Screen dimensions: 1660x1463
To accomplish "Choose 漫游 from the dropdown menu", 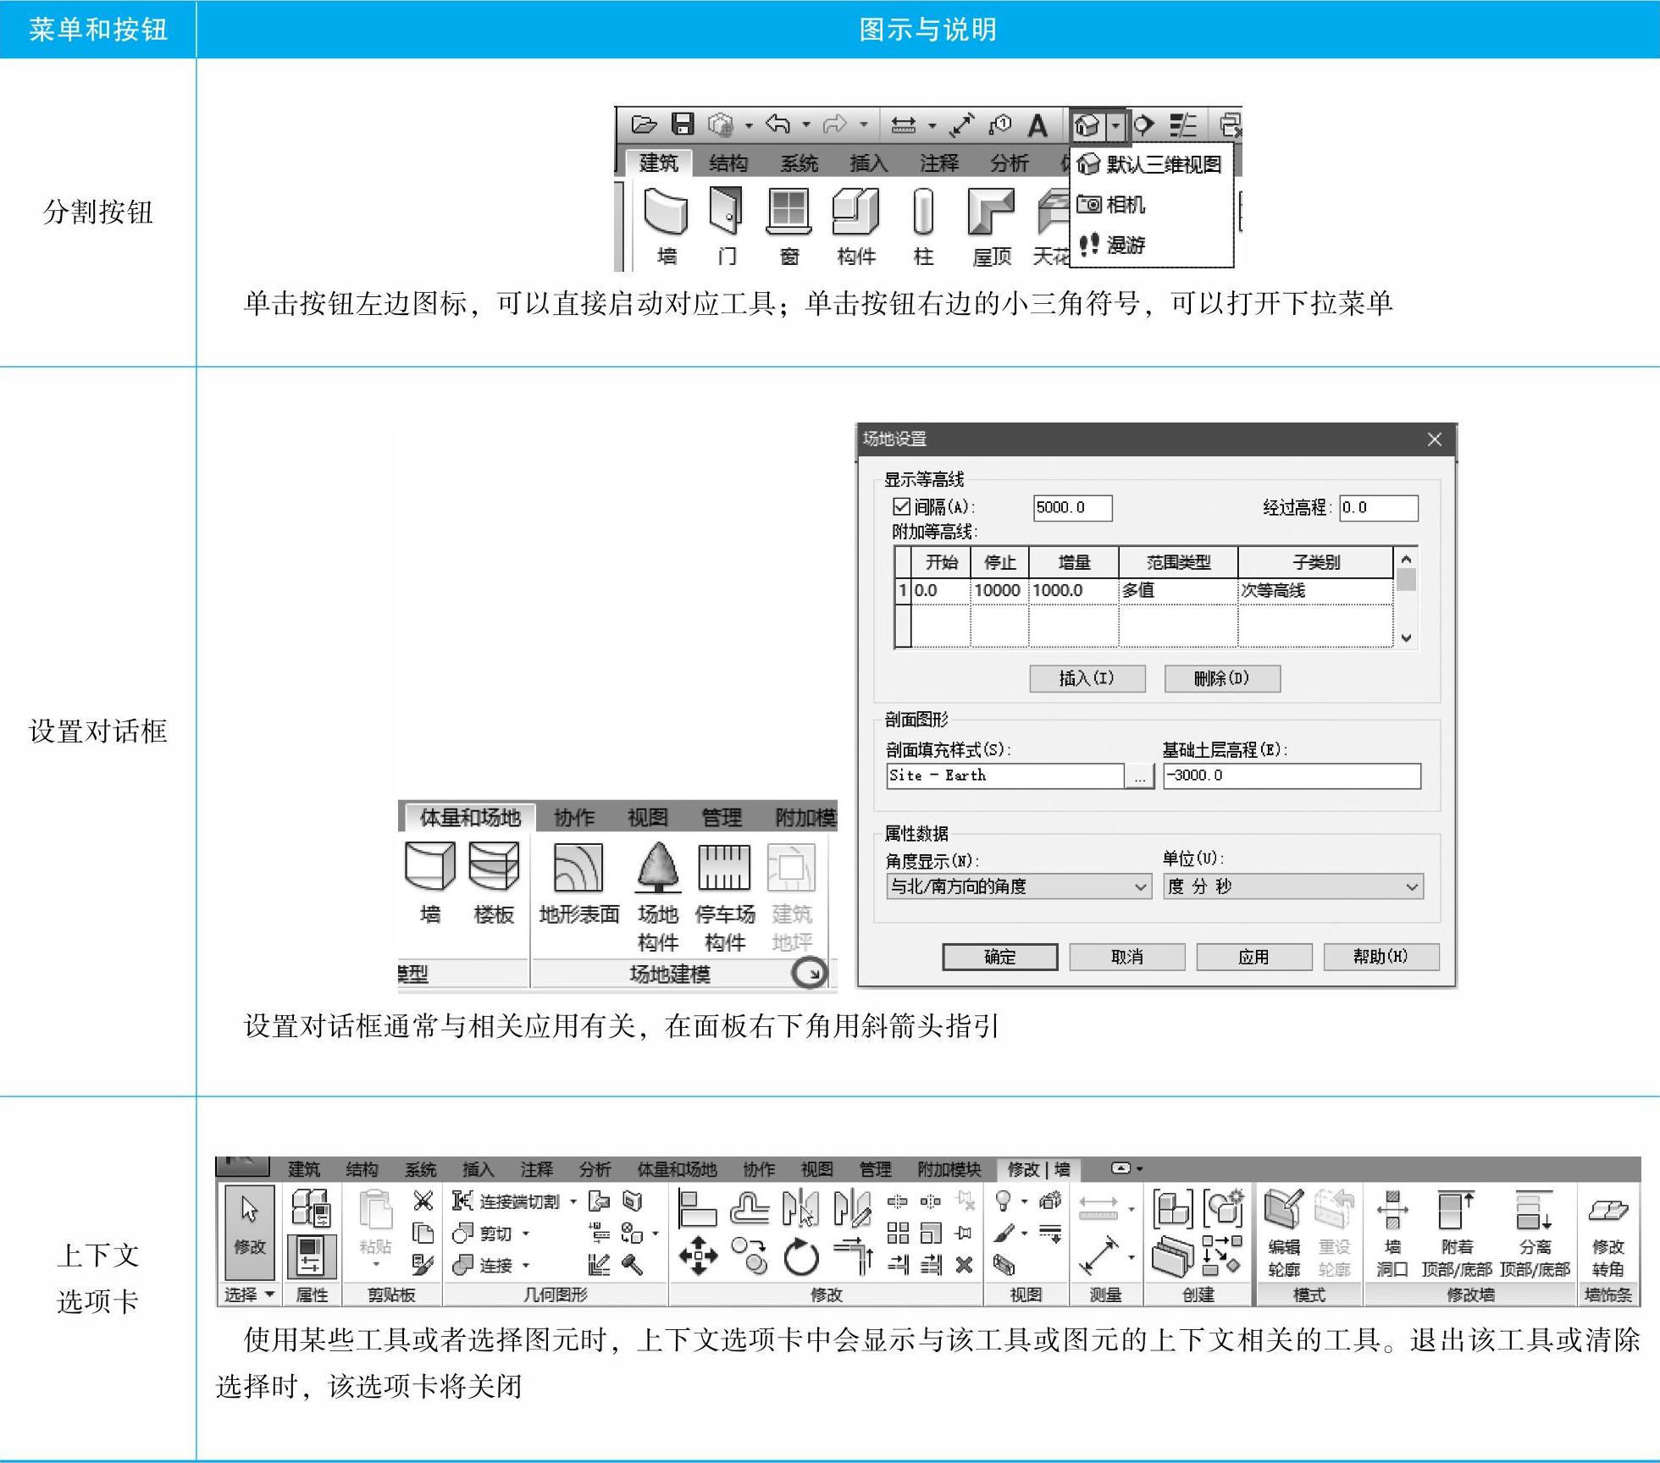I will pos(1152,245).
